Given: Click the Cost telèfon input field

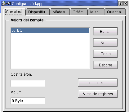Looking at the screenshot, I should tap(28, 83).
